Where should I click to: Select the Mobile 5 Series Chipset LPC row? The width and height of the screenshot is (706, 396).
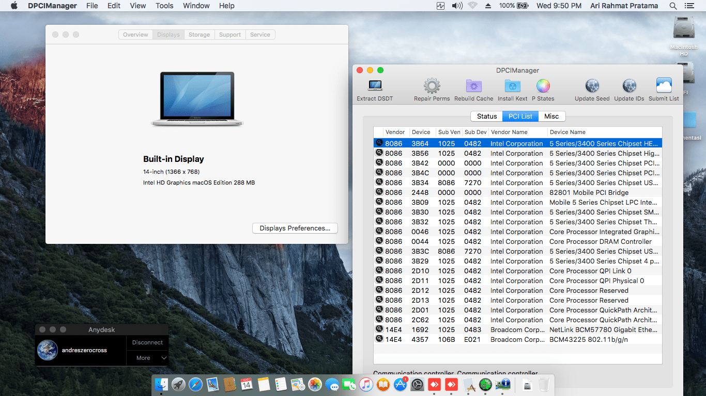(517, 202)
